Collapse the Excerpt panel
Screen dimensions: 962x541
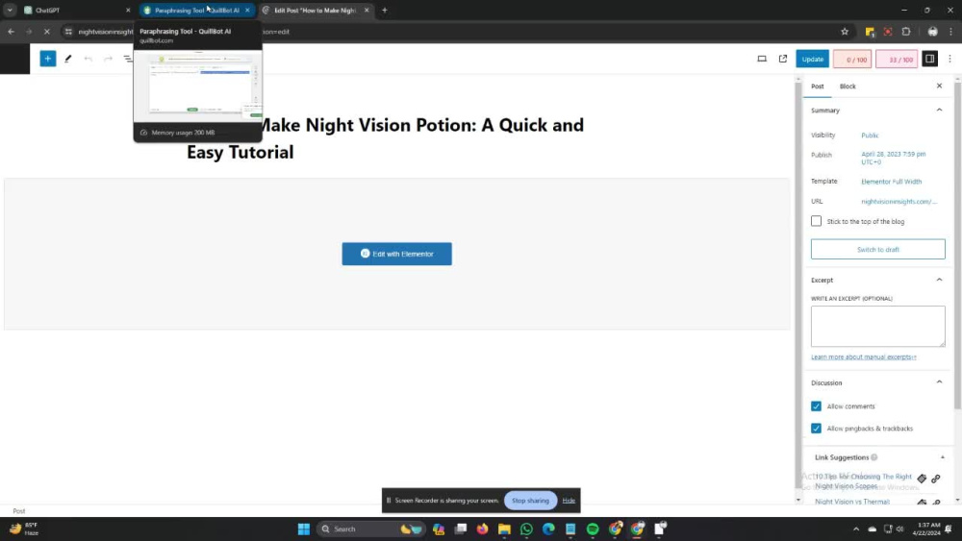point(939,280)
